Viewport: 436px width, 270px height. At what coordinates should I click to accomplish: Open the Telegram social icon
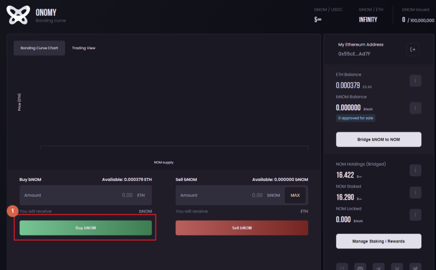[x=378, y=267]
